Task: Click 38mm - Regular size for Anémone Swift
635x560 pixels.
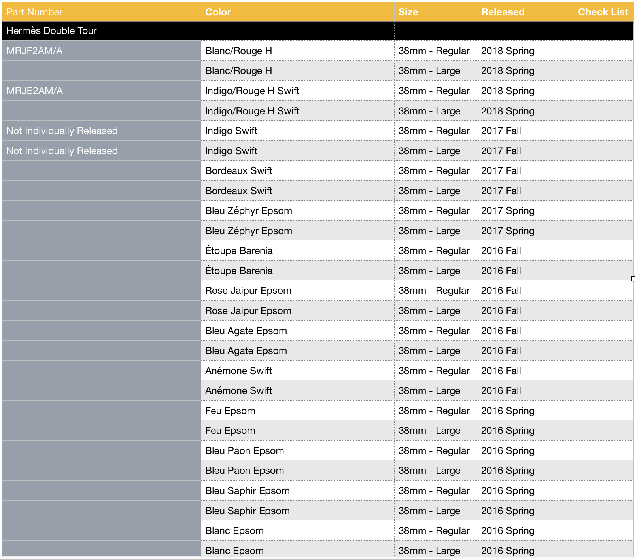Action: pyautogui.click(x=434, y=371)
